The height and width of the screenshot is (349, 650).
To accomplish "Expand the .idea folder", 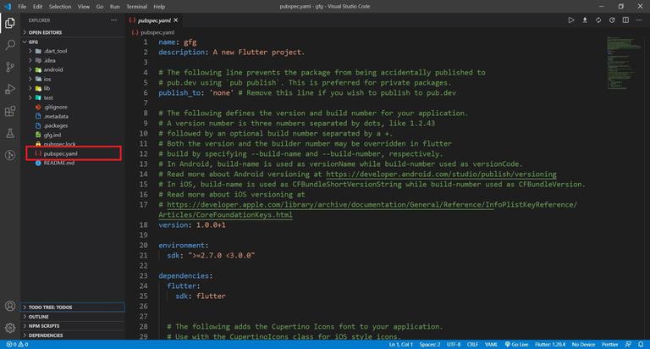I will (x=73, y=61).
